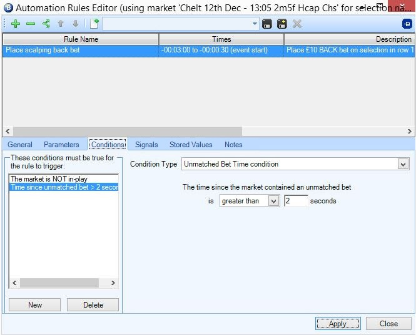Open the Notes tab
Image resolution: width=416 pixels, height=335 pixels.
coord(233,145)
